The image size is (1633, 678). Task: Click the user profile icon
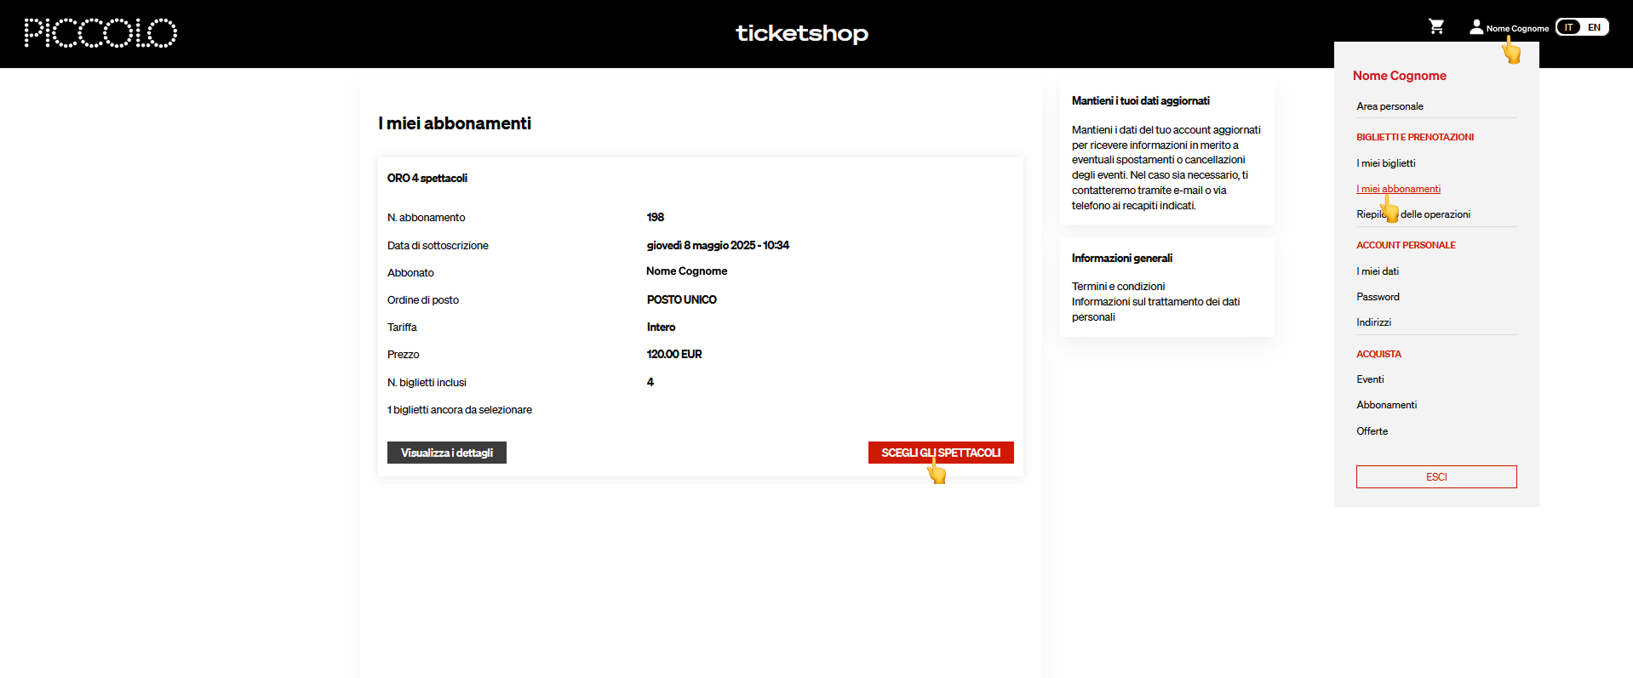coord(1476,27)
